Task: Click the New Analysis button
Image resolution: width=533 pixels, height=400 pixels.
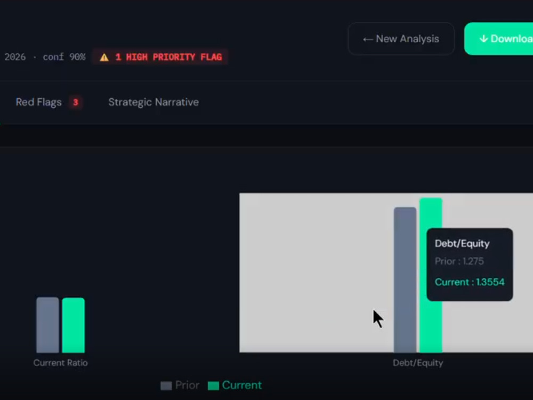Action: pyautogui.click(x=401, y=39)
